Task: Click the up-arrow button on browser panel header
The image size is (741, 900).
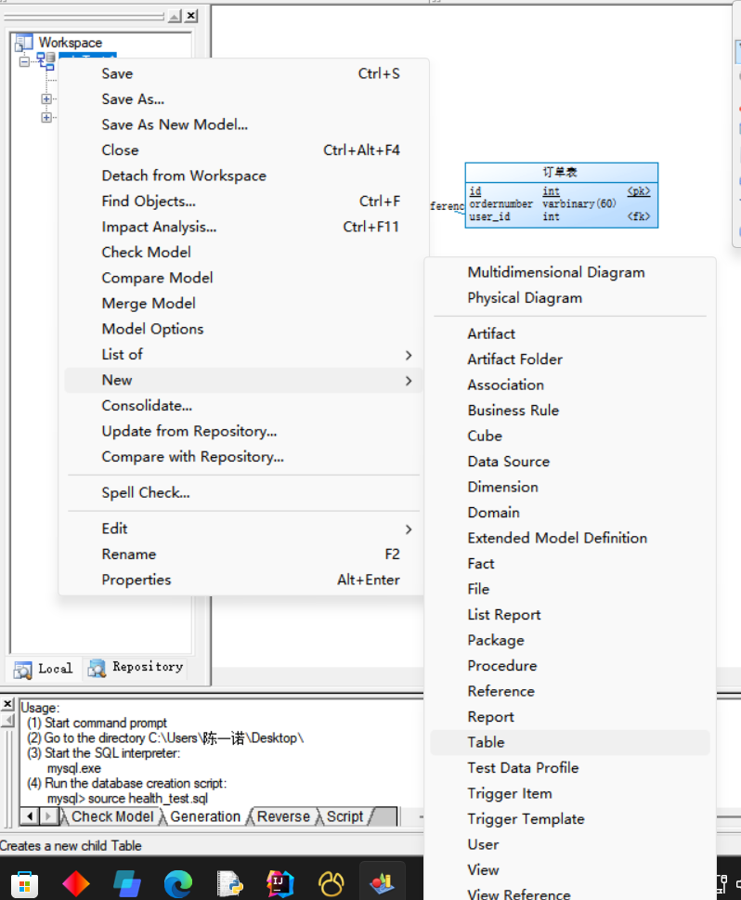Action: [x=175, y=17]
